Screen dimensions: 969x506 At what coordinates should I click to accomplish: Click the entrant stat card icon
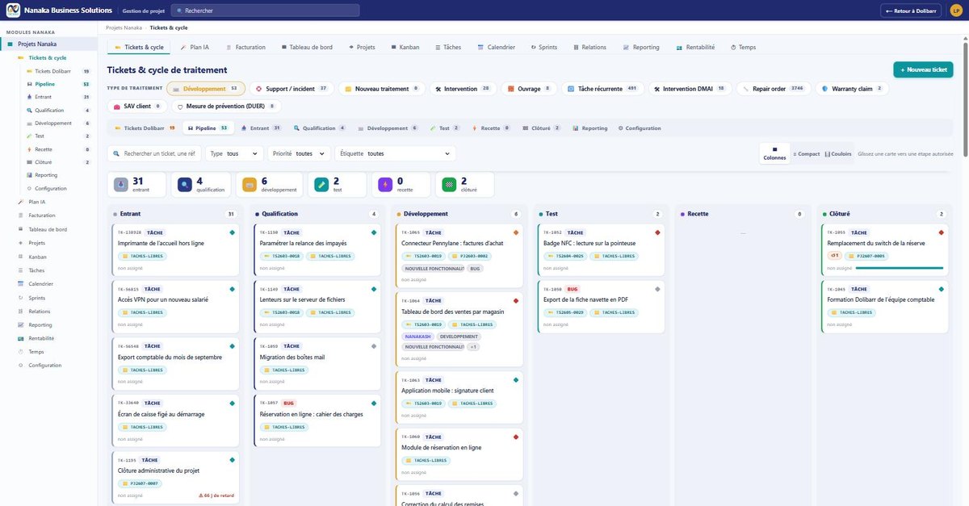121,185
